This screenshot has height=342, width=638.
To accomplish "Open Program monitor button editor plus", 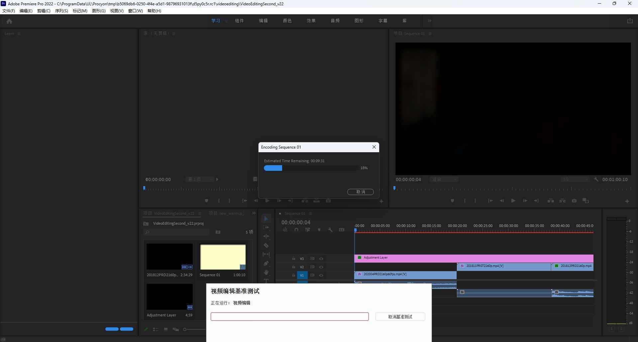I will pos(627,201).
